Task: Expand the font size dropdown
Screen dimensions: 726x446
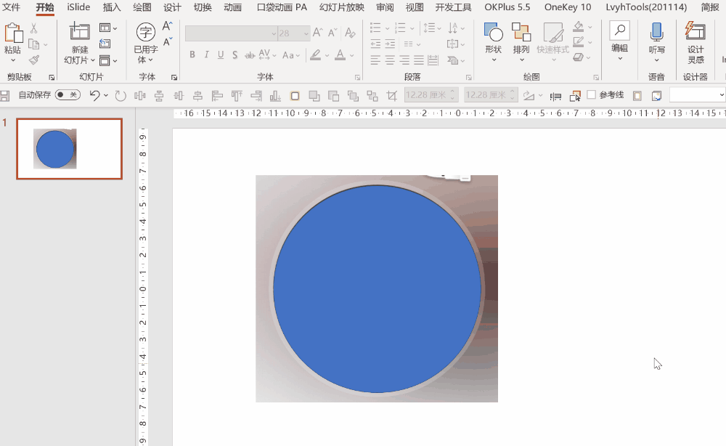Action: coord(306,33)
